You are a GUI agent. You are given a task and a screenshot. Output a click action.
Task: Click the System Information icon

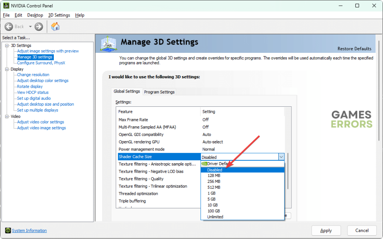pyautogui.click(x=8, y=230)
